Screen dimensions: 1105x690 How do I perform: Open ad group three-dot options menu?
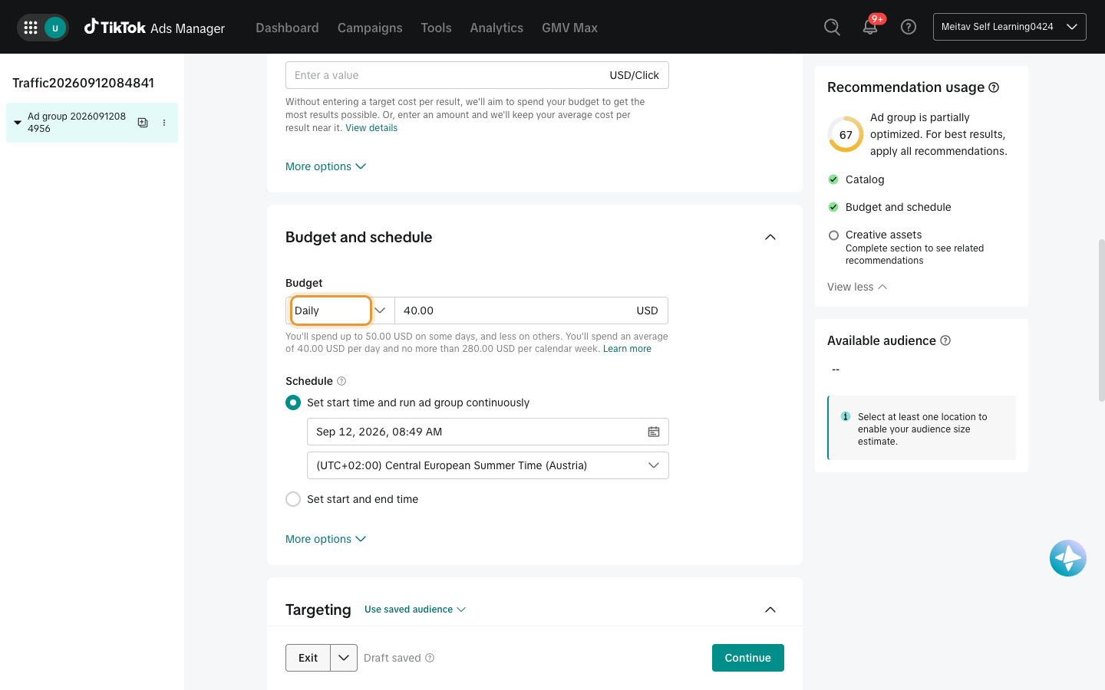(164, 123)
